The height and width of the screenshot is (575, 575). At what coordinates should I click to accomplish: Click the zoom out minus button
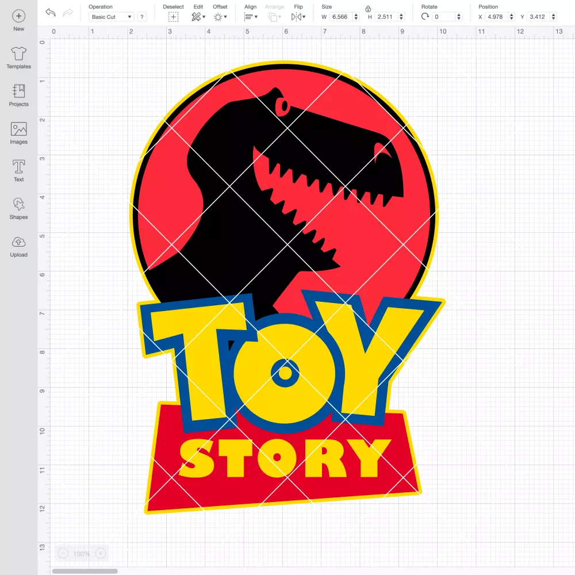point(63,553)
